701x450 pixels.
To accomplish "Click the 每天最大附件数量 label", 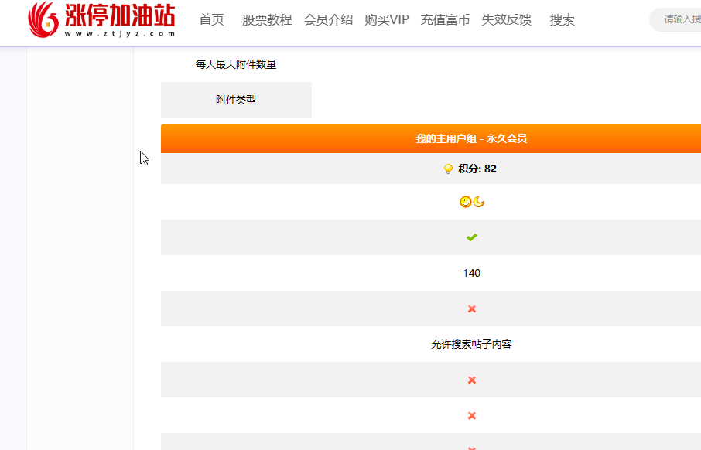I will coord(236,64).
